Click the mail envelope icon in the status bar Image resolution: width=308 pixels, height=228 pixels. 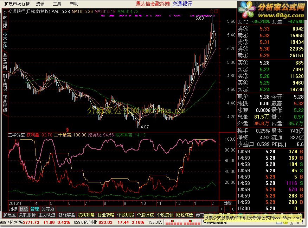pyautogui.click(x=279, y=223)
